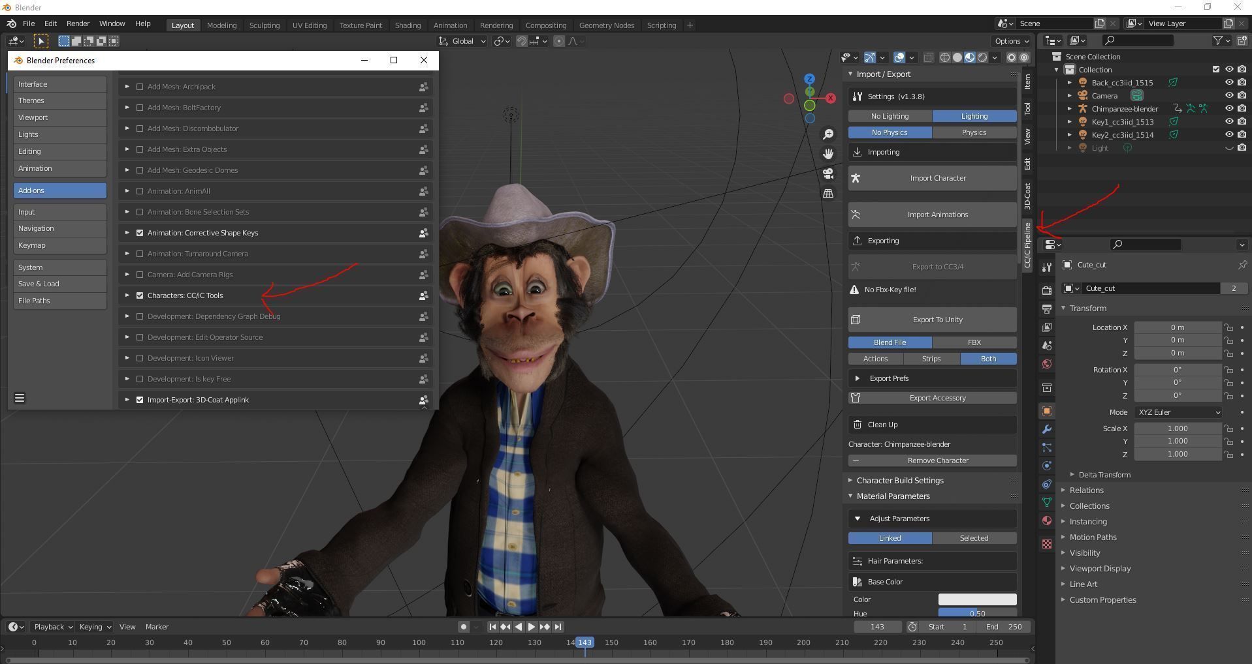Image resolution: width=1252 pixels, height=664 pixels.
Task: Enable Add Mesh: Archipack add-on
Action: coord(140,87)
